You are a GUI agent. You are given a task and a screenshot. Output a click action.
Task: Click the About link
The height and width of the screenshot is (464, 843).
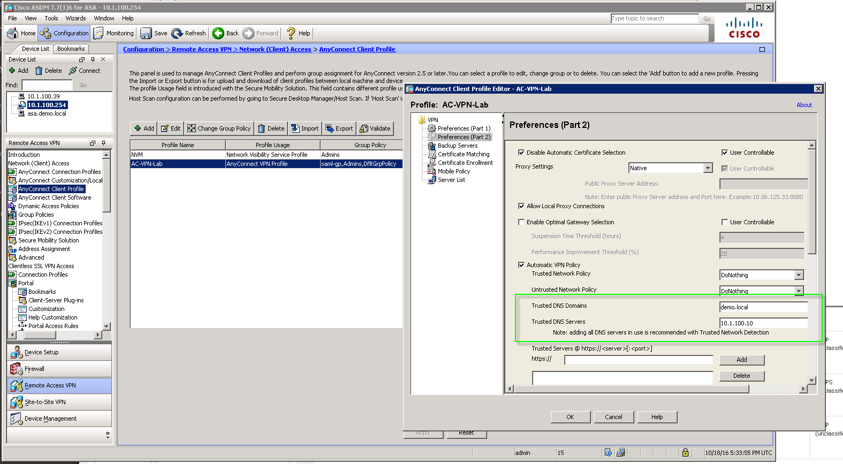coord(804,105)
